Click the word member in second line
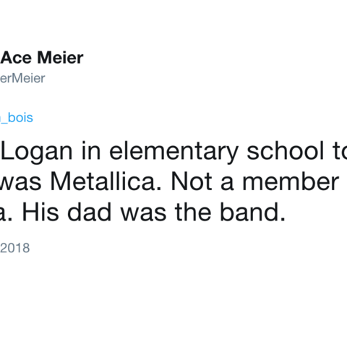Viewport: 347px width, 347px height. pos(291,181)
